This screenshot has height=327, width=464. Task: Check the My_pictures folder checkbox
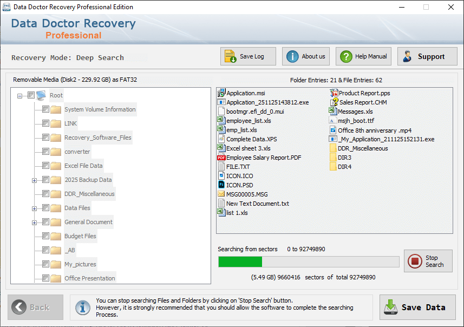[45, 264]
